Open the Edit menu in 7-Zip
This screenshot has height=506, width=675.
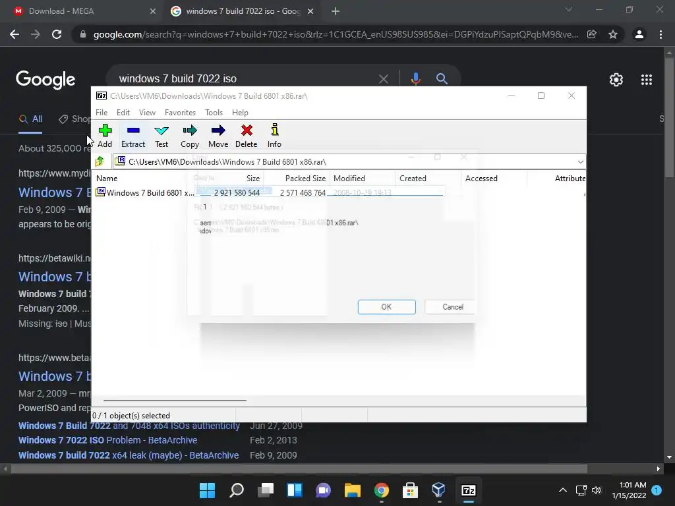click(x=123, y=112)
